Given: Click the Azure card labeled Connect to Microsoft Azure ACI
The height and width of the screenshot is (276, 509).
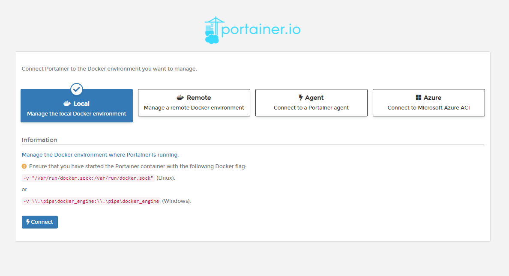Looking at the screenshot, I should pyautogui.click(x=428, y=103).
